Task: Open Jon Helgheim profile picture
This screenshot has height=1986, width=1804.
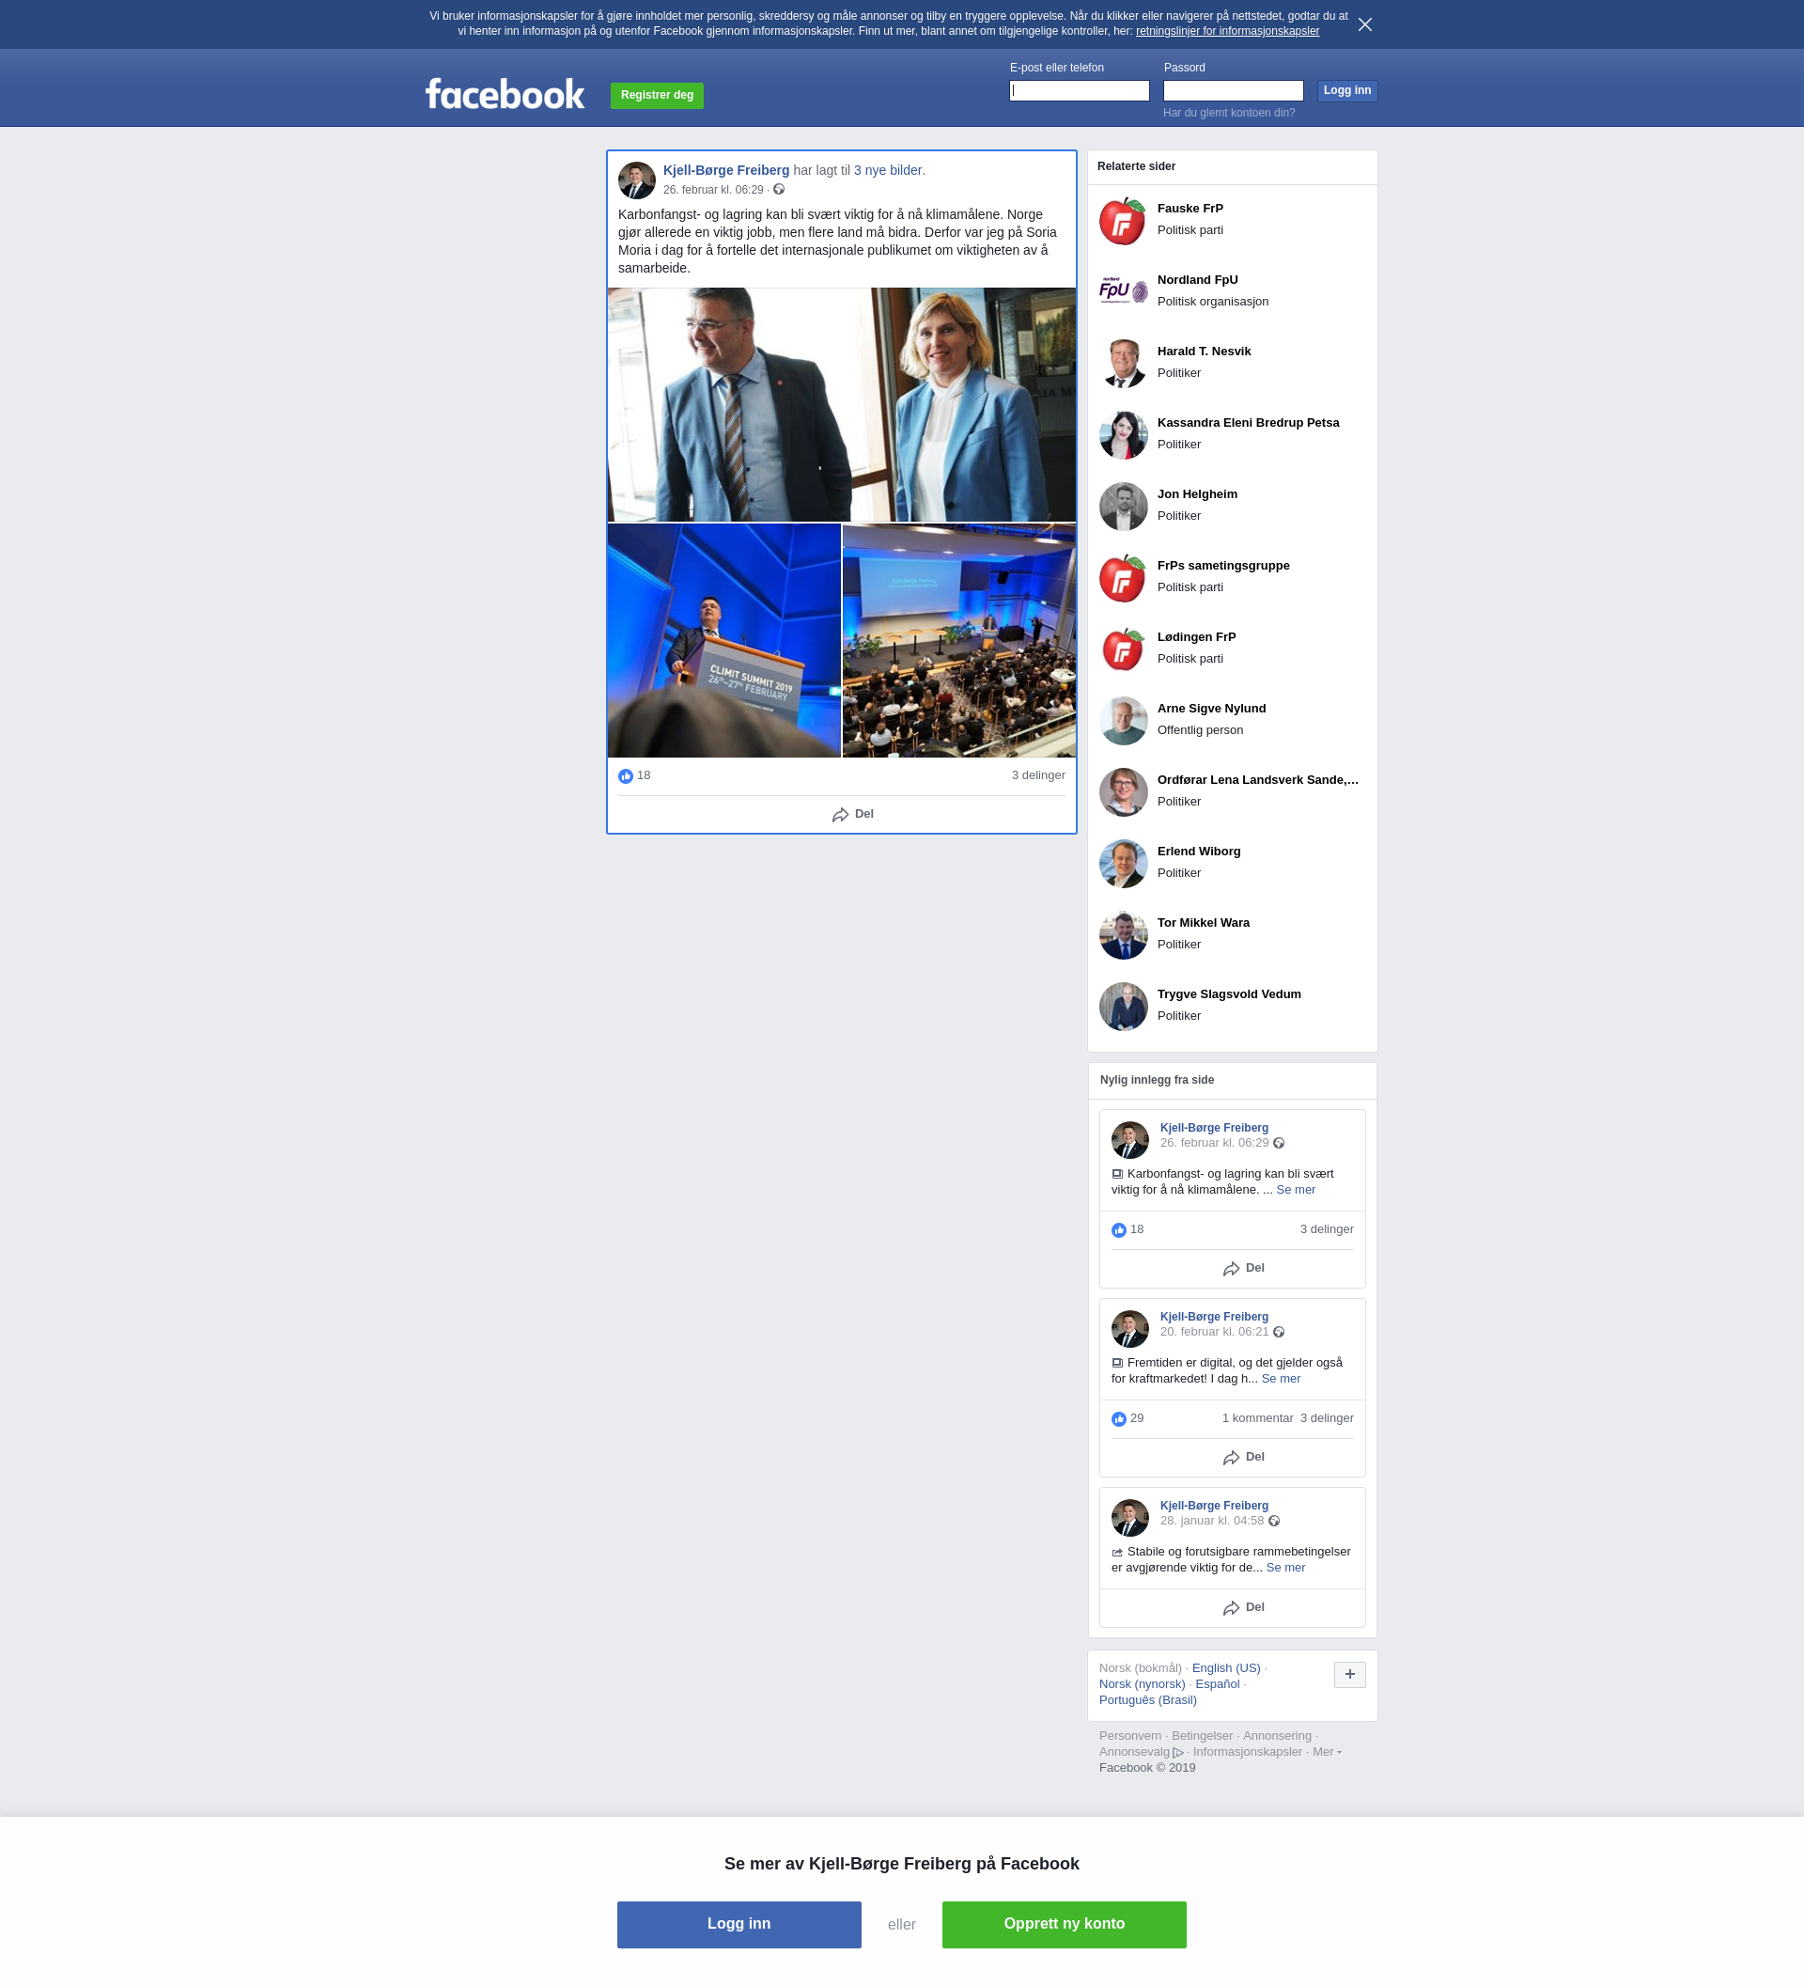Action: tap(1123, 507)
